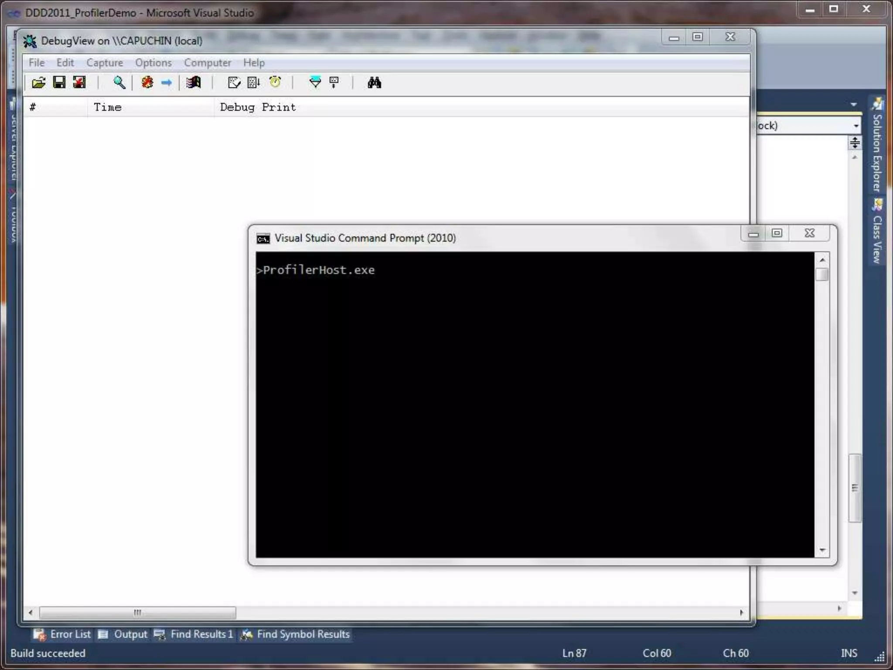Click the editor split window handle
The width and height of the screenshot is (893, 670).
855,143
